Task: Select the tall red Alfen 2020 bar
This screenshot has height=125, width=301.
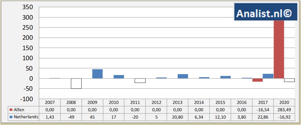Action: [x=279, y=49]
